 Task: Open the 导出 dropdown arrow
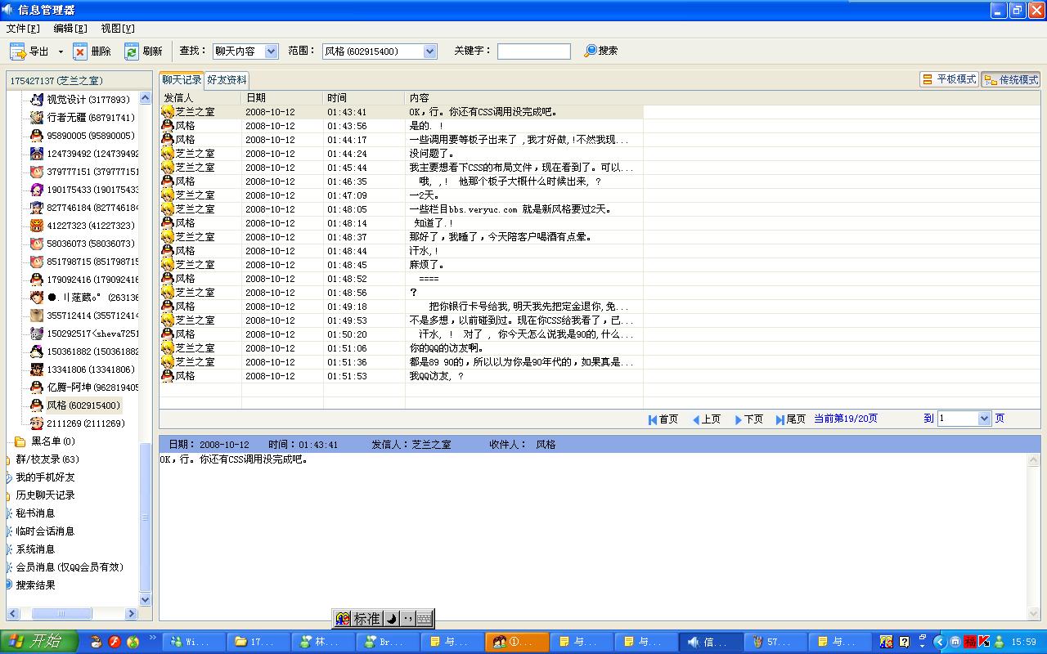click(x=61, y=52)
